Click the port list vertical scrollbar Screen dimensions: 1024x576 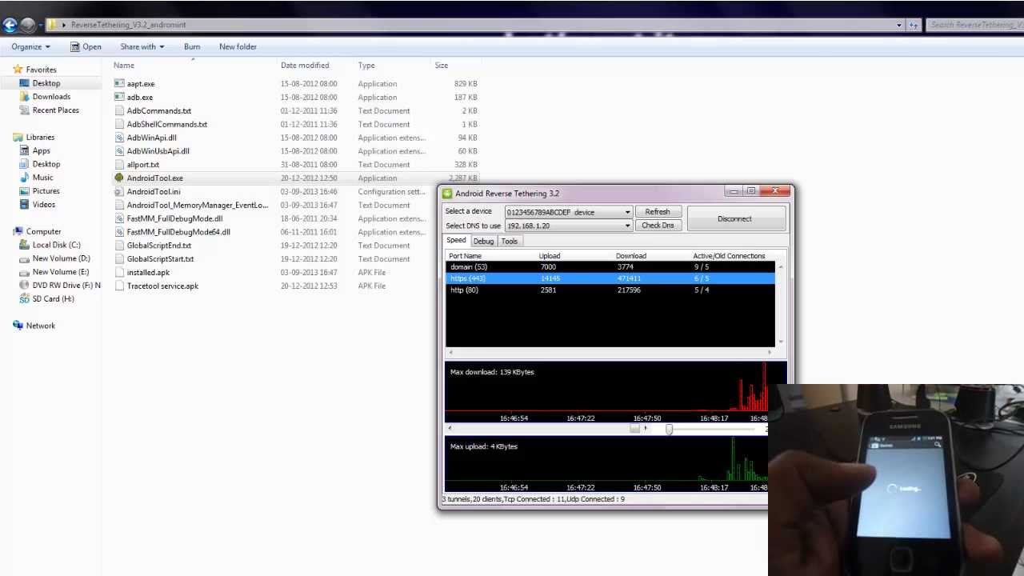click(780, 304)
